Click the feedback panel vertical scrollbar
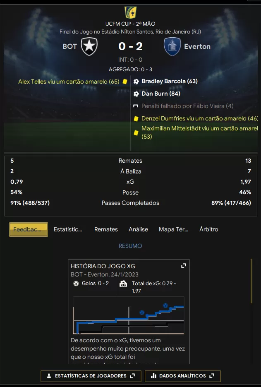 [251, 281]
